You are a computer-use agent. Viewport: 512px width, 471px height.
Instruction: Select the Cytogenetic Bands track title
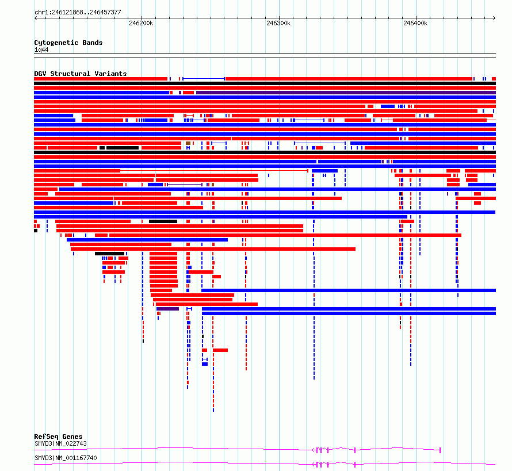click(x=68, y=43)
